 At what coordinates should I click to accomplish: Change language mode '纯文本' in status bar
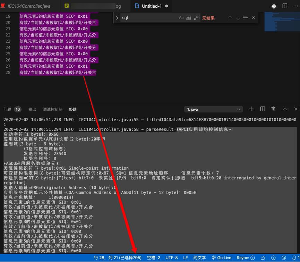pyautogui.click(x=199, y=258)
